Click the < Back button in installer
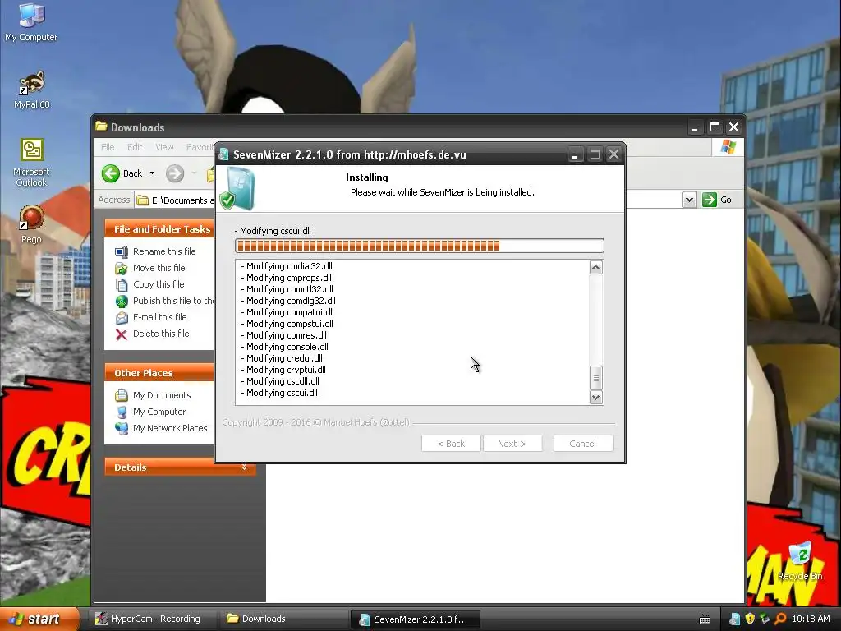This screenshot has width=841, height=631. pos(451,444)
